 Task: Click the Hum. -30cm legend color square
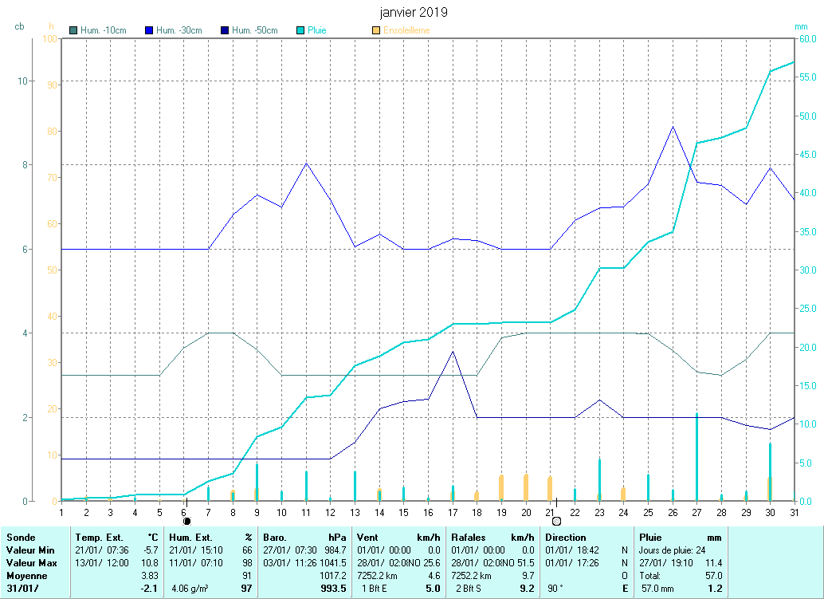(149, 31)
